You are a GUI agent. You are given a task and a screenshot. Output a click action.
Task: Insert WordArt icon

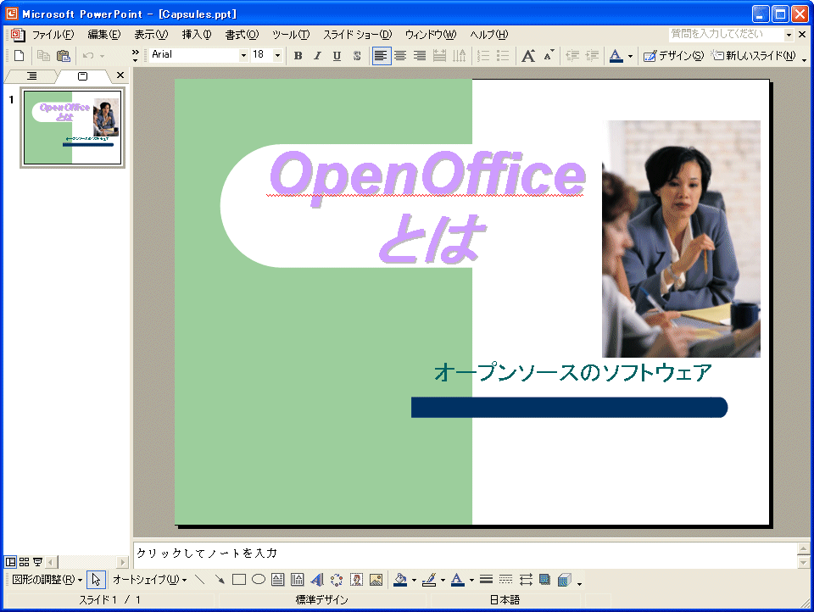[x=317, y=579]
